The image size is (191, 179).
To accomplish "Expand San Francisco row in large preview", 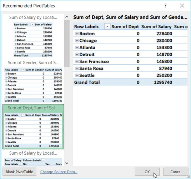I will [77, 61].
